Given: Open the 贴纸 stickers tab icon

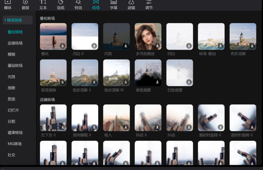Looking at the screenshot, I should [x=61, y=2].
